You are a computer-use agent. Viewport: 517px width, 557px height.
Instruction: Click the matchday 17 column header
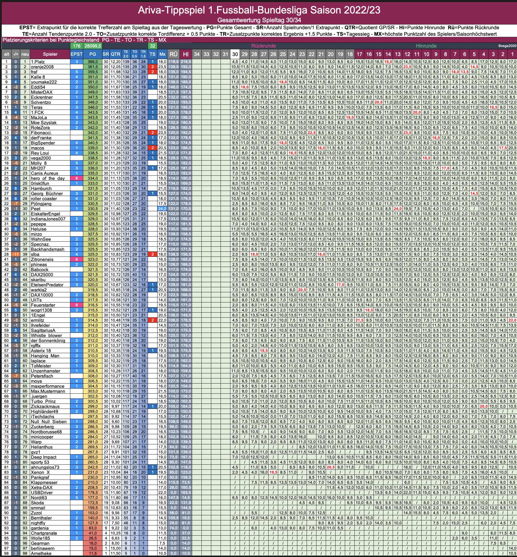pyautogui.click(x=359, y=54)
